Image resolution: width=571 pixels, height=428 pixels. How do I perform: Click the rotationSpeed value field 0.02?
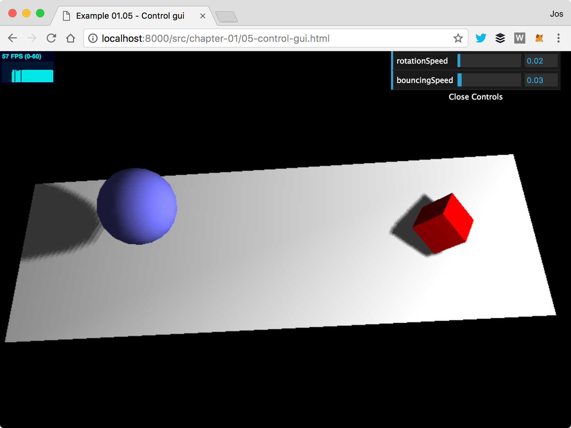pyautogui.click(x=541, y=61)
